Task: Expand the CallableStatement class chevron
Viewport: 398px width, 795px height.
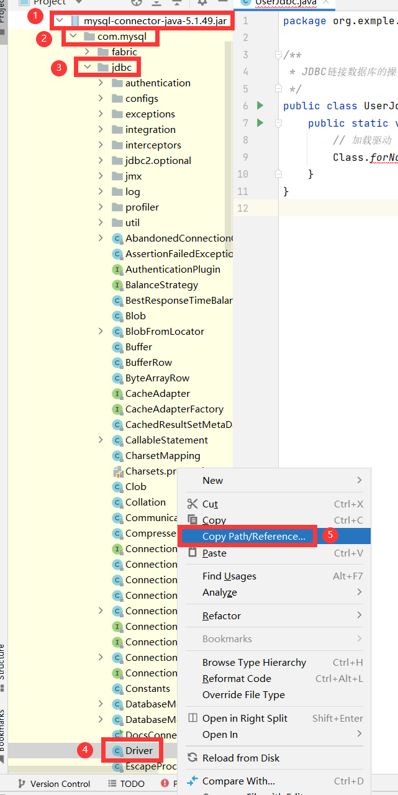Action: click(101, 440)
